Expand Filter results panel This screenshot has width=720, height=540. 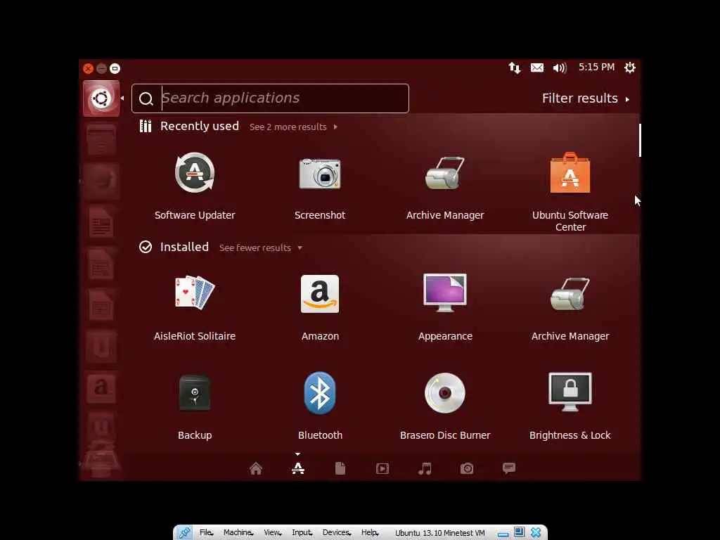pos(586,98)
